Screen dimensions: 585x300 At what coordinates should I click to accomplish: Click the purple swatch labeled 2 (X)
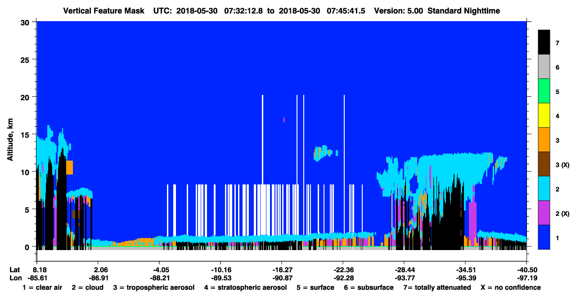point(544,213)
